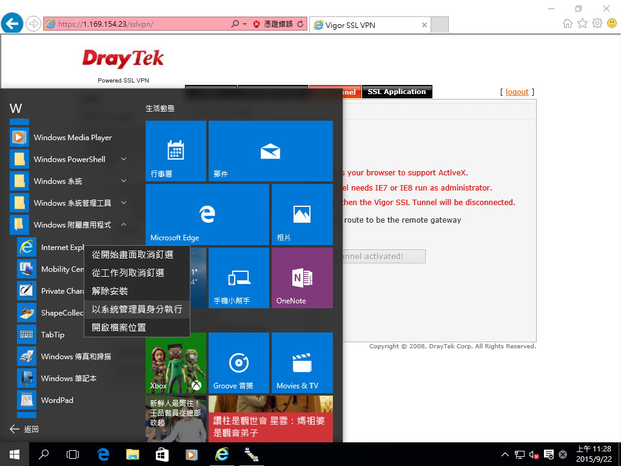621x466 pixels.
Task: Open the search magnifier in address bar
Action: click(235, 24)
